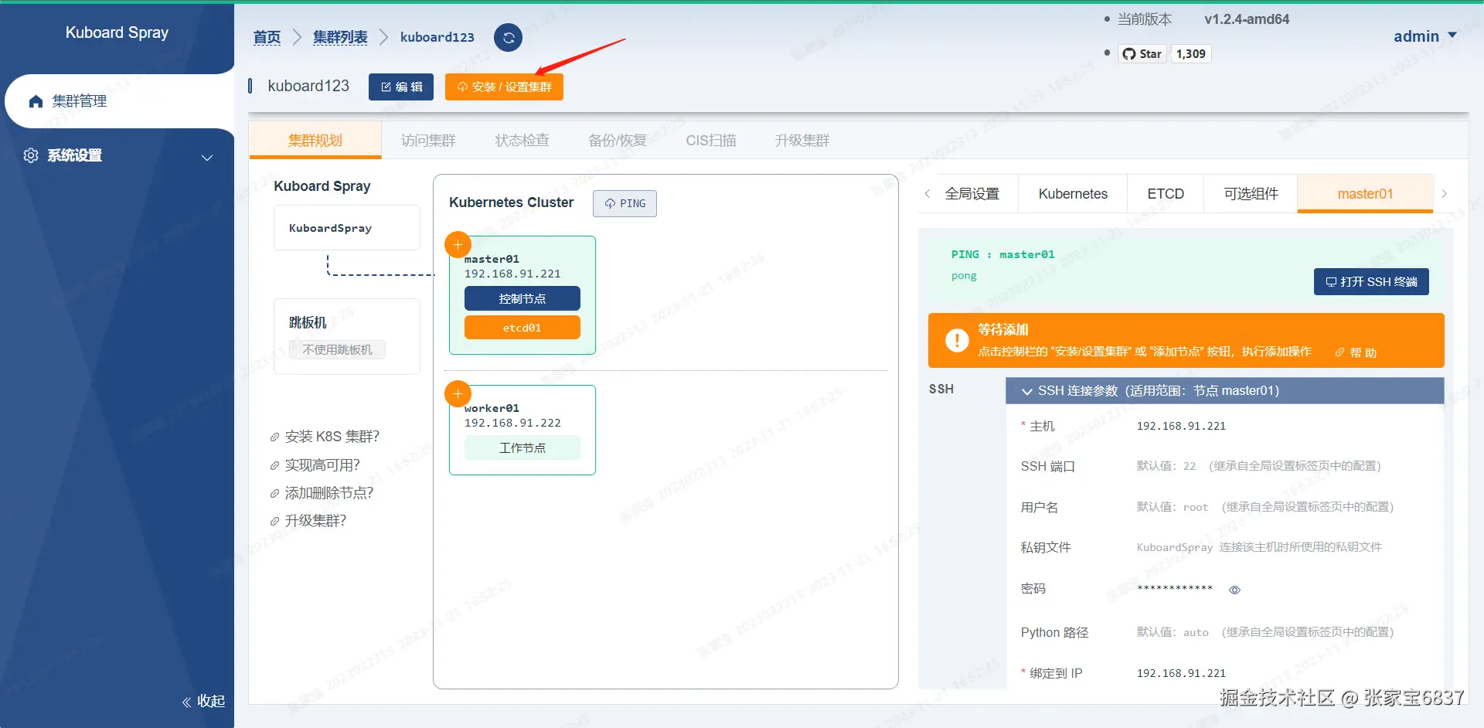Click the warning icon in 等待添加 banner
1484x728 pixels.
957,340
